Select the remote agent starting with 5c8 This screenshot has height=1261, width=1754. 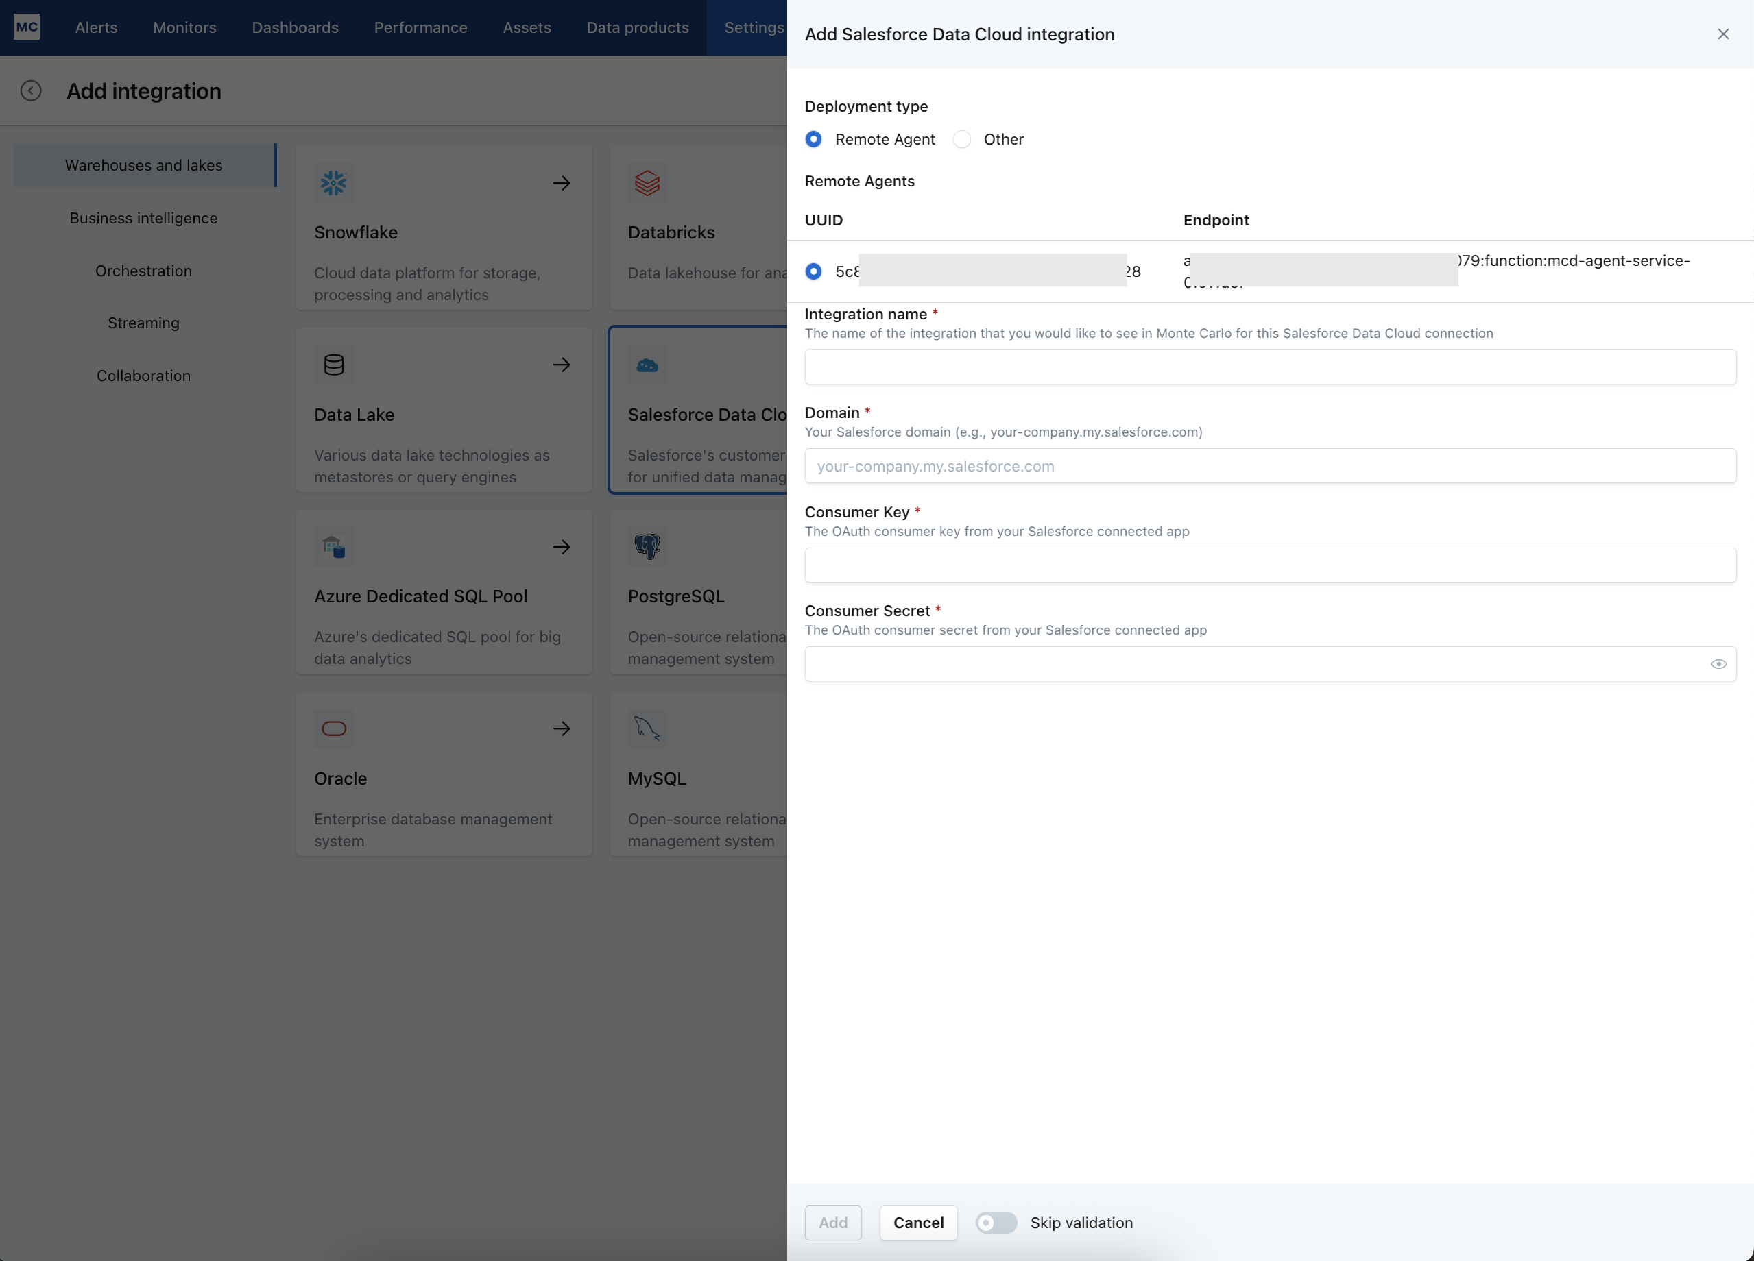(x=814, y=271)
